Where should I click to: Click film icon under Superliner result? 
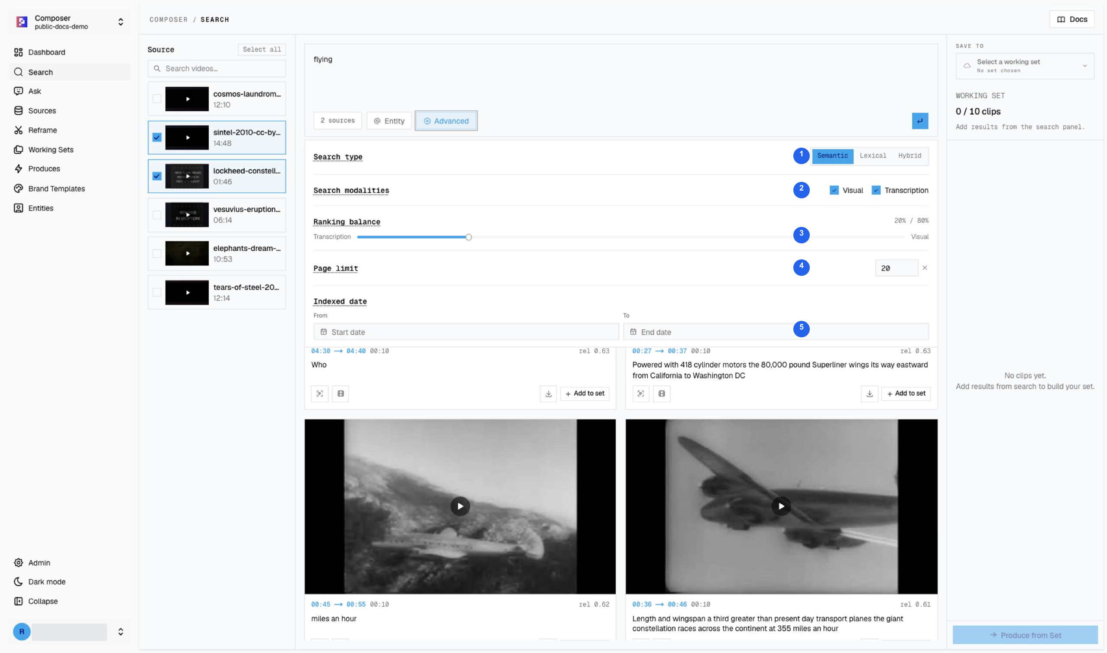point(662,393)
